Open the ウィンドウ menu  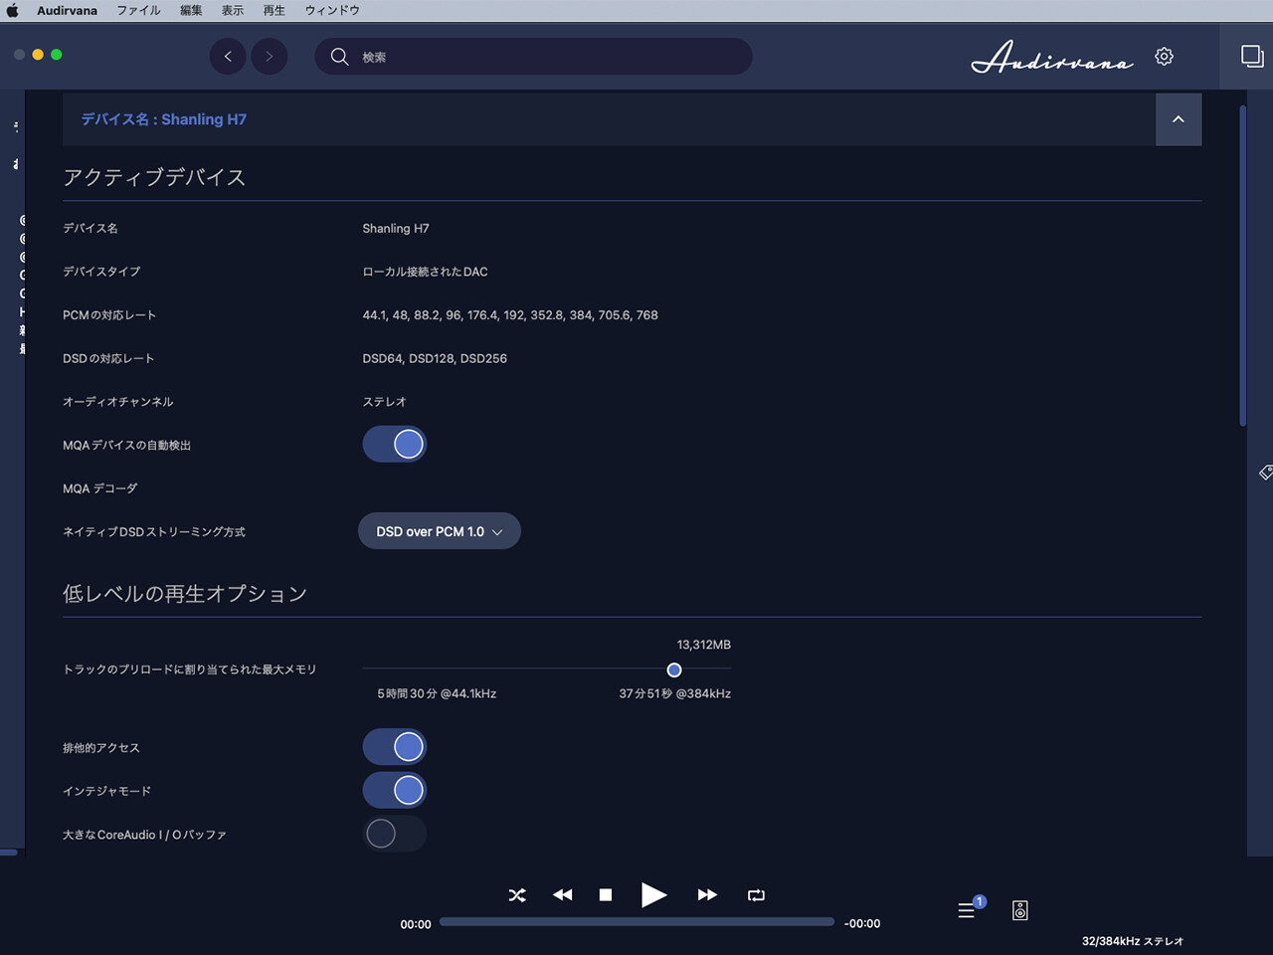332,10
